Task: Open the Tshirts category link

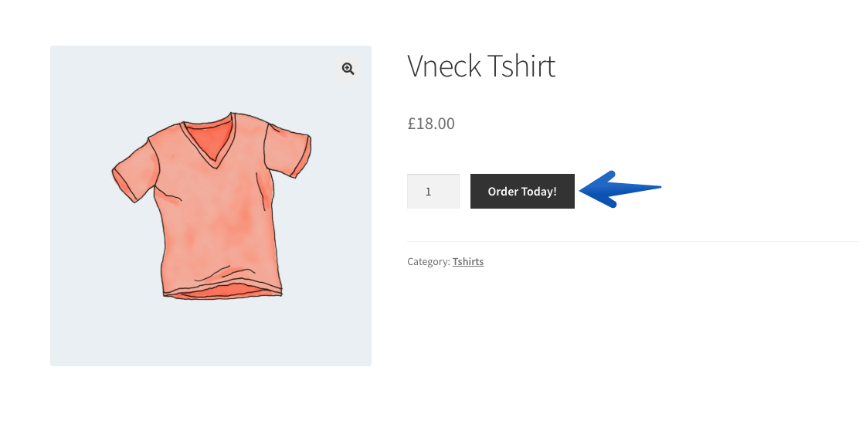Action: (468, 262)
